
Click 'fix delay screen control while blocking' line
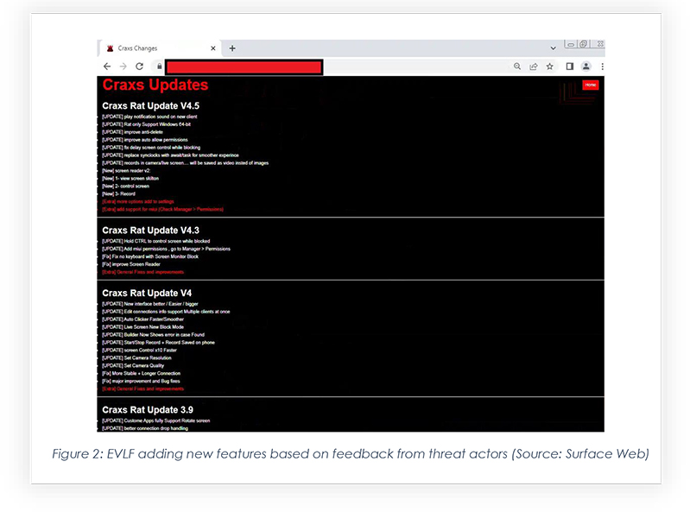click(151, 148)
